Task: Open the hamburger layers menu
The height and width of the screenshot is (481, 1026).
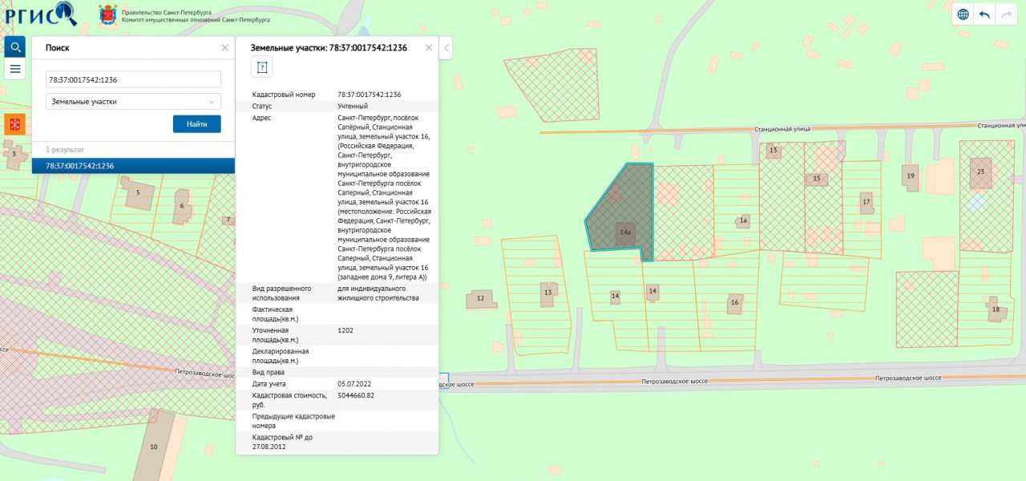Action: [15, 69]
